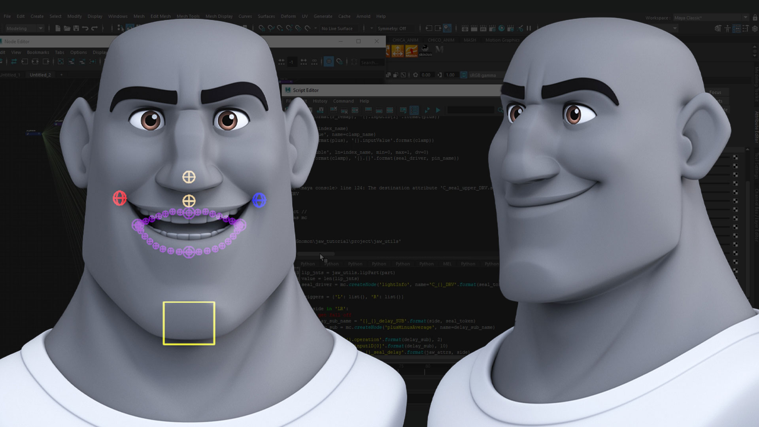Click the skinJoin Python shelf icon
Image resolution: width=759 pixels, height=427 pixels.
tap(425, 50)
